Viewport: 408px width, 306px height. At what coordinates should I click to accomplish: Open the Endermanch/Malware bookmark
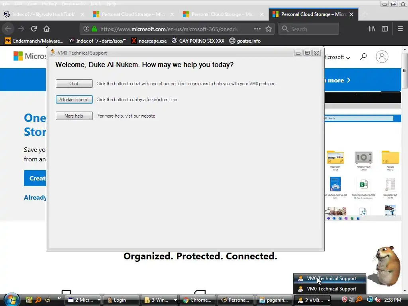pyautogui.click(x=34, y=41)
